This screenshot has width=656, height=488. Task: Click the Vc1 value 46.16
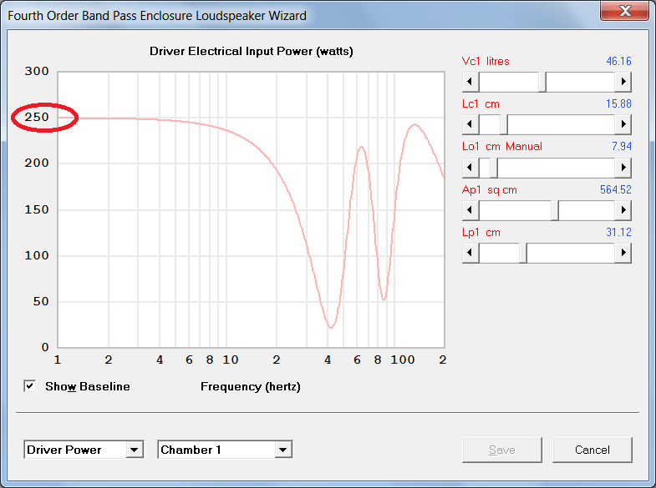pos(618,62)
